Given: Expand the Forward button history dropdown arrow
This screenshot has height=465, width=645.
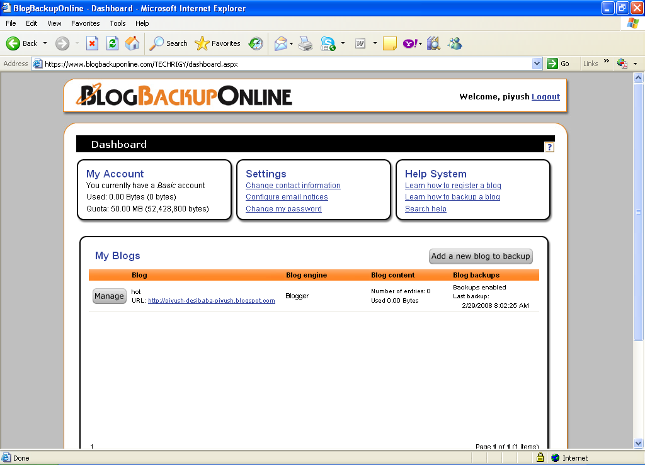Looking at the screenshot, I should coord(76,43).
